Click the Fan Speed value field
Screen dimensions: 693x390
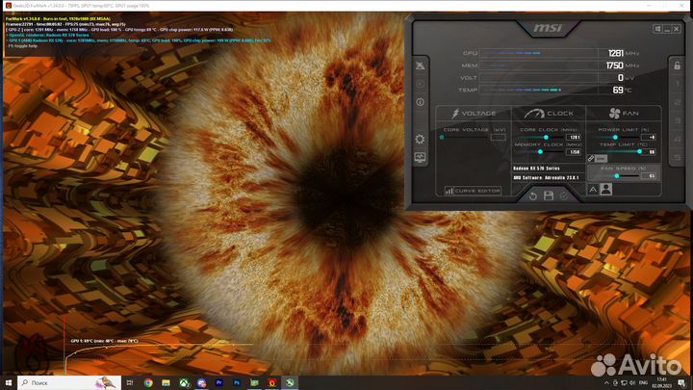click(651, 175)
